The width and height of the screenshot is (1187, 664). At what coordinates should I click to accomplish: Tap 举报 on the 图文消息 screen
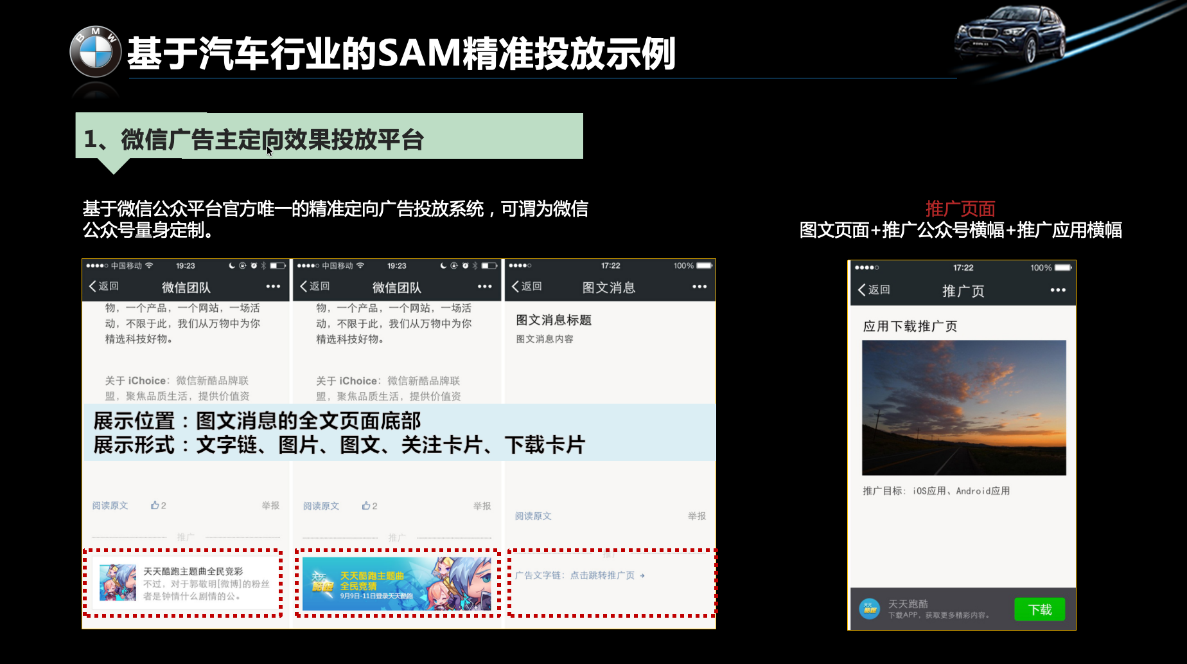pos(696,516)
